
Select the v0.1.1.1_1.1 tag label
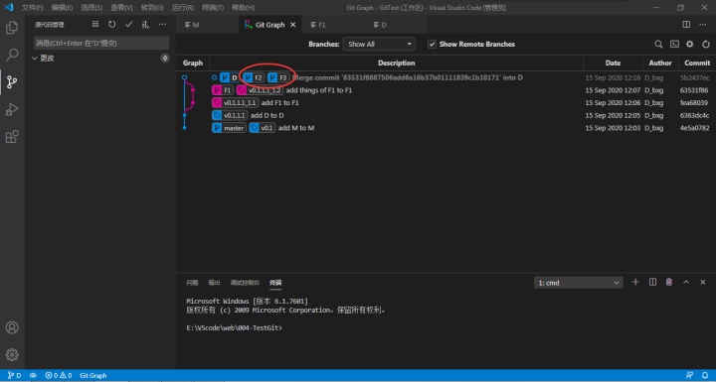coord(236,103)
